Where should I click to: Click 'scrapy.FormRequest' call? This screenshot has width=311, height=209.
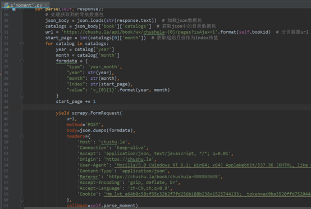point(95,113)
